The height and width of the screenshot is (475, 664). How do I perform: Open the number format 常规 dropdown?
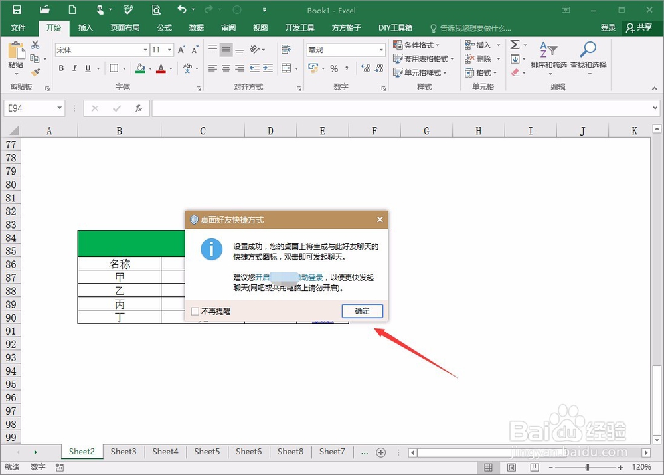click(x=382, y=49)
